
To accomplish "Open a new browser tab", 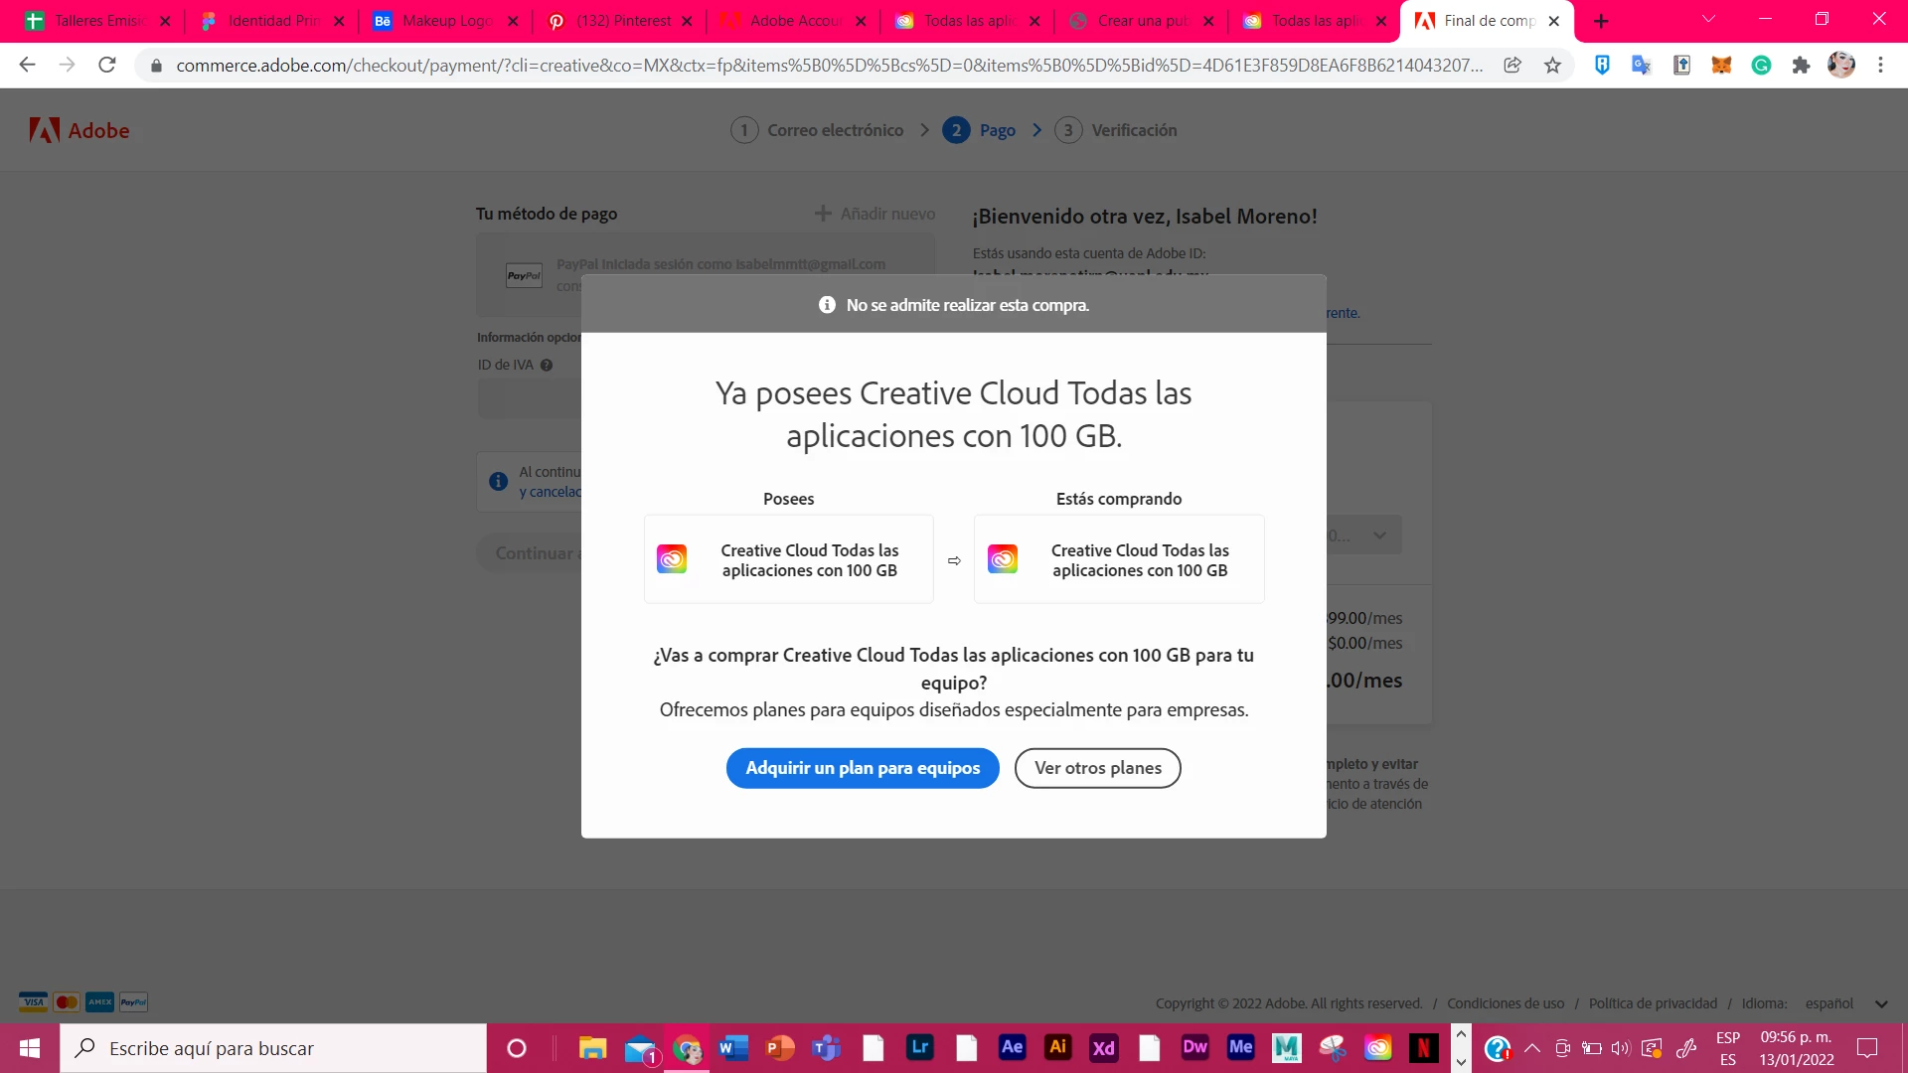I will (x=1601, y=21).
